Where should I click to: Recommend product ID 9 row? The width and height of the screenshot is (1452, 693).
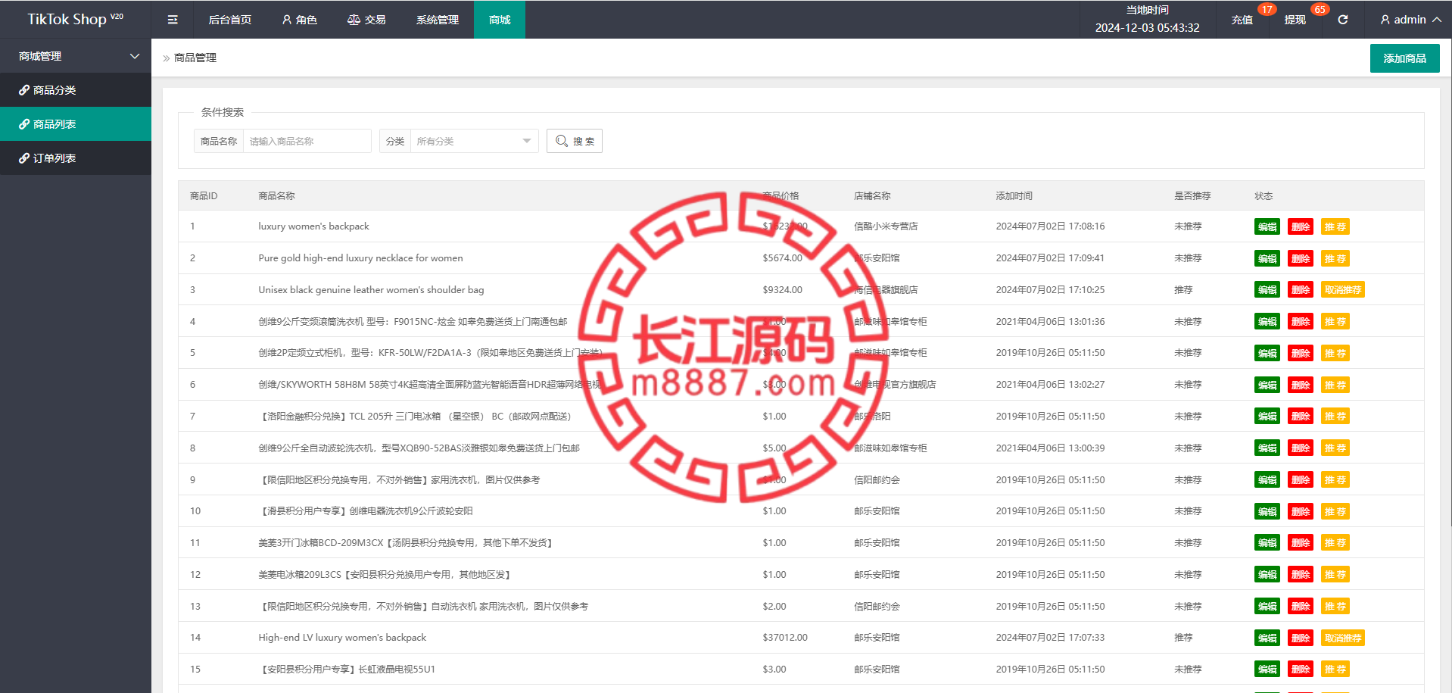pyautogui.click(x=1335, y=479)
